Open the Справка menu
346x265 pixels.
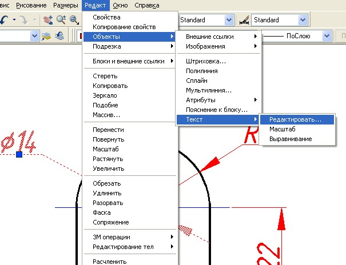[147, 5]
